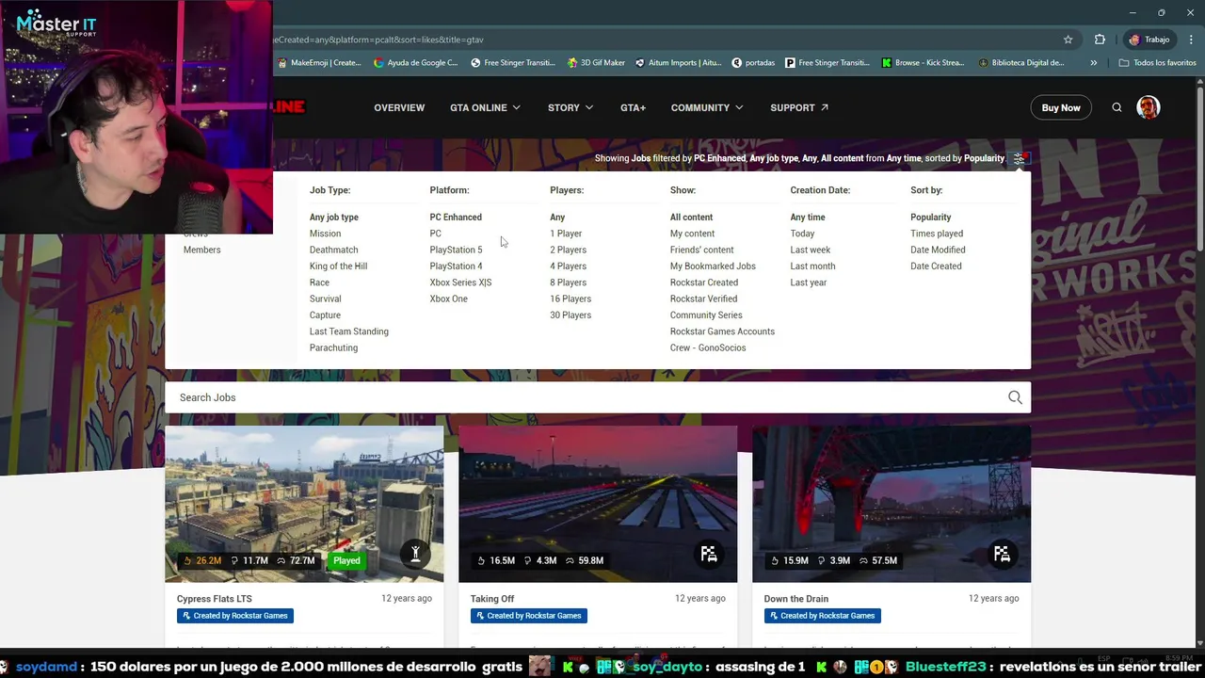
Task: Select Crew - GonoSocios filter
Action: pyautogui.click(x=708, y=347)
